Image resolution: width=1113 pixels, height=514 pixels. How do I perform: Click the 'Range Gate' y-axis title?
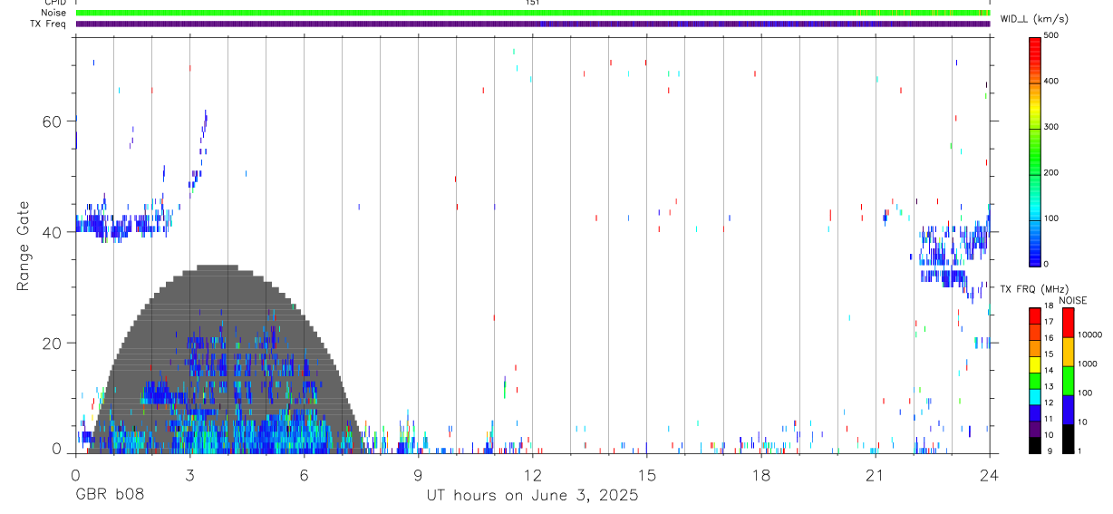click(x=24, y=246)
